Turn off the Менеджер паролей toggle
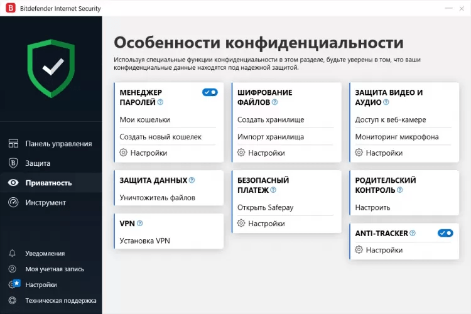The image size is (471, 314). tap(210, 92)
